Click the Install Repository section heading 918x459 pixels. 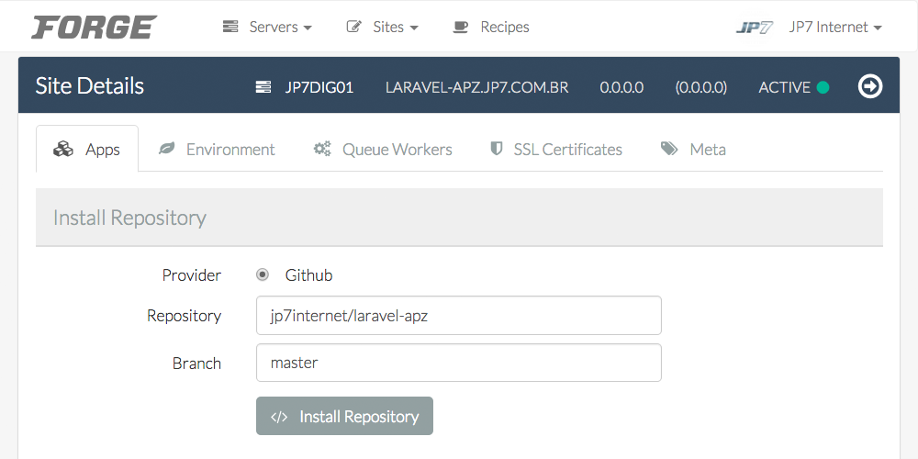click(x=129, y=218)
